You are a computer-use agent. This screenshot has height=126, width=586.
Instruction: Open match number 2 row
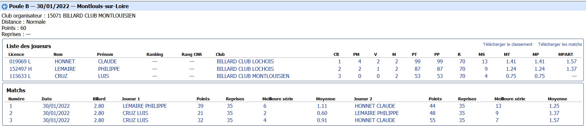(293, 113)
